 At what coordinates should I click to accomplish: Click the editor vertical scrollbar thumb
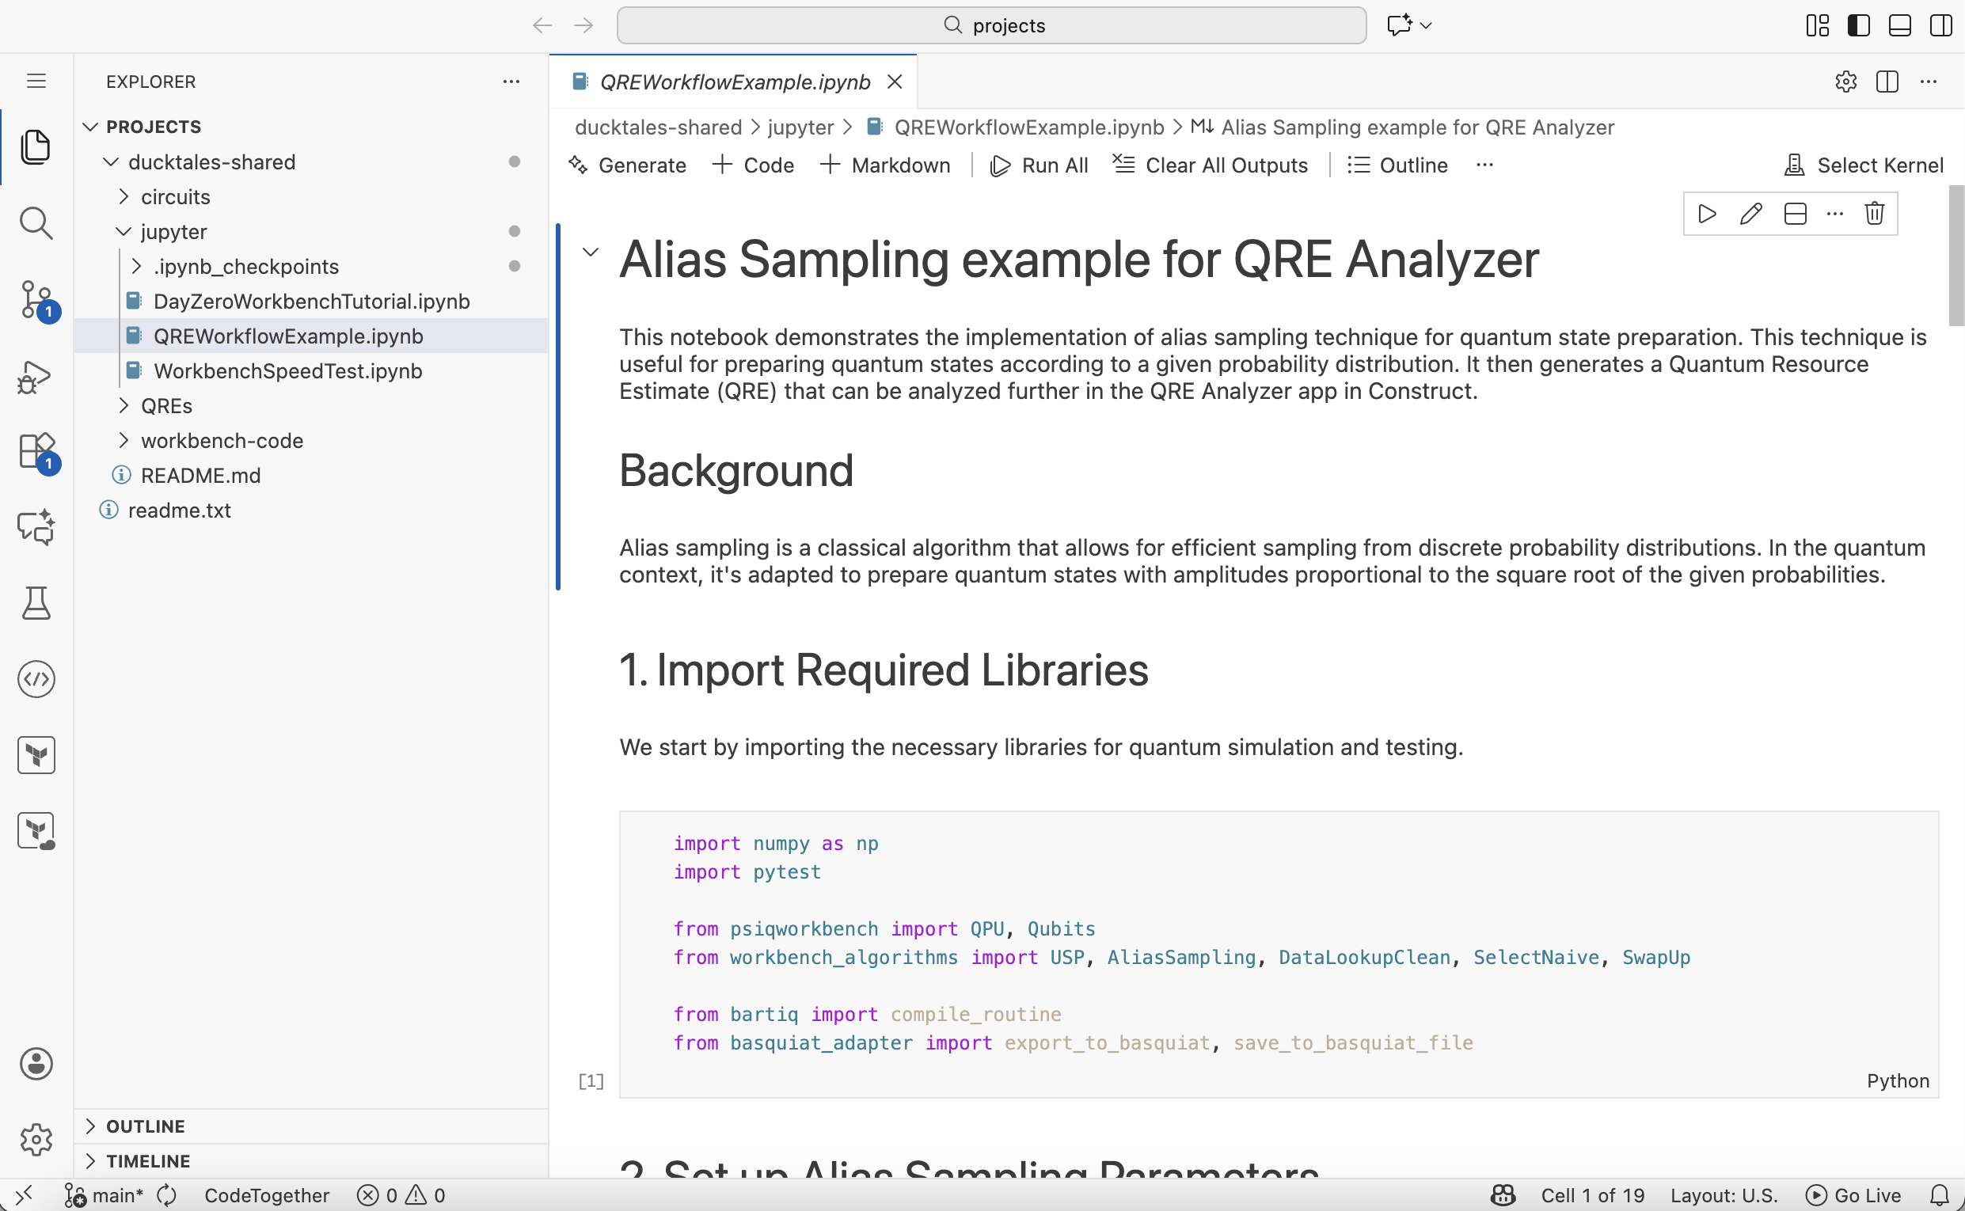[1956, 256]
